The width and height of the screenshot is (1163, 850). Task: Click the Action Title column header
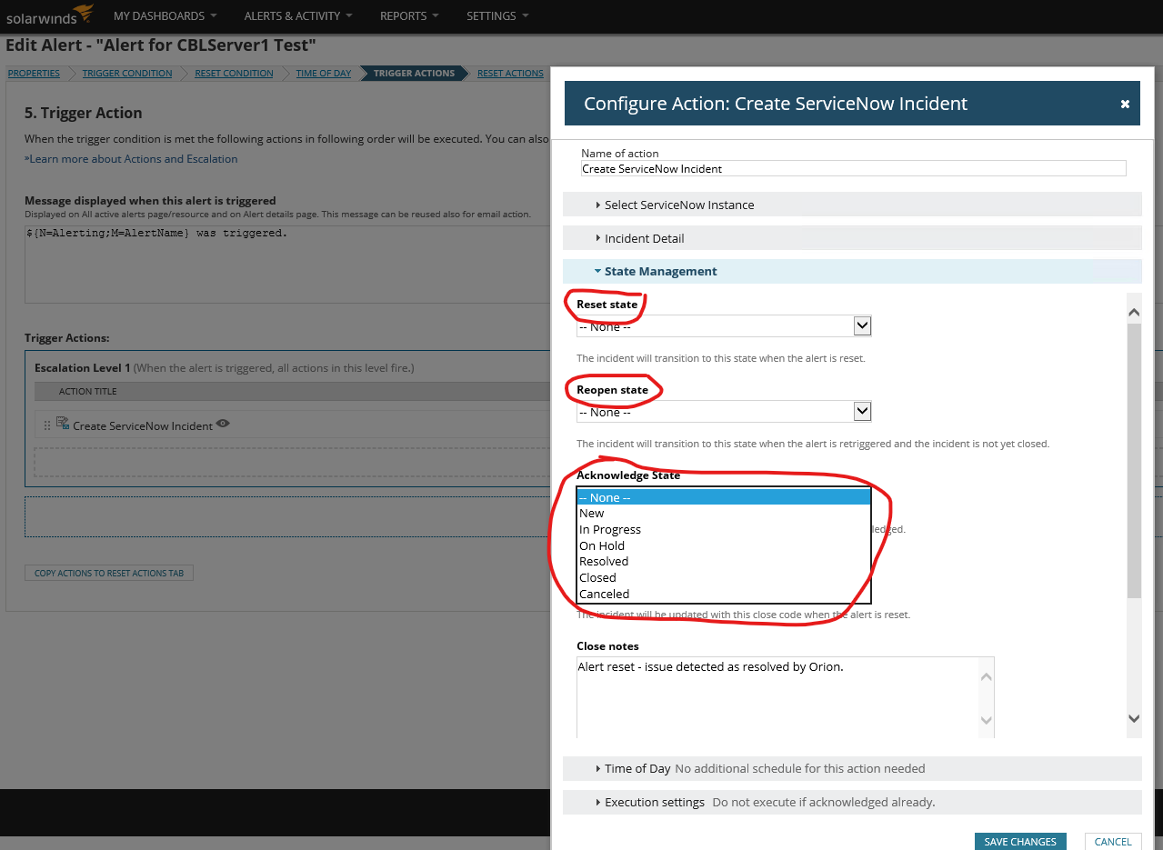pyautogui.click(x=88, y=391)
